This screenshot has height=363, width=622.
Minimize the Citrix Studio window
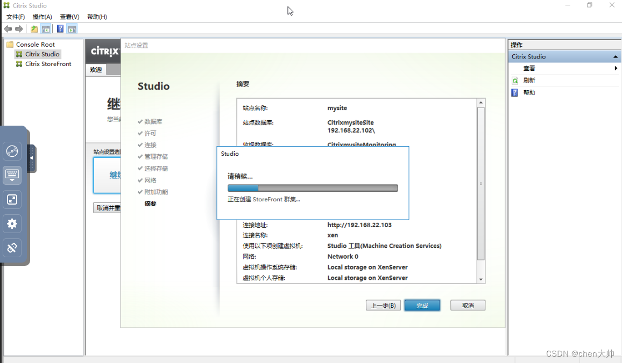point(568,5)
